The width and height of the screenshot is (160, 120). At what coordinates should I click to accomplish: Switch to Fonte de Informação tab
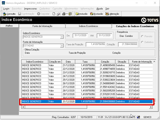[x=42, y=26]
